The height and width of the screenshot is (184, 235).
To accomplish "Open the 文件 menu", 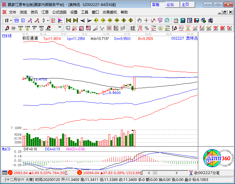I will coord(13,12).
